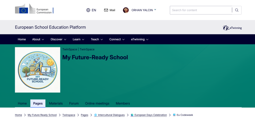
Task: Open the Online meetings tab
Action: (97, 103)
